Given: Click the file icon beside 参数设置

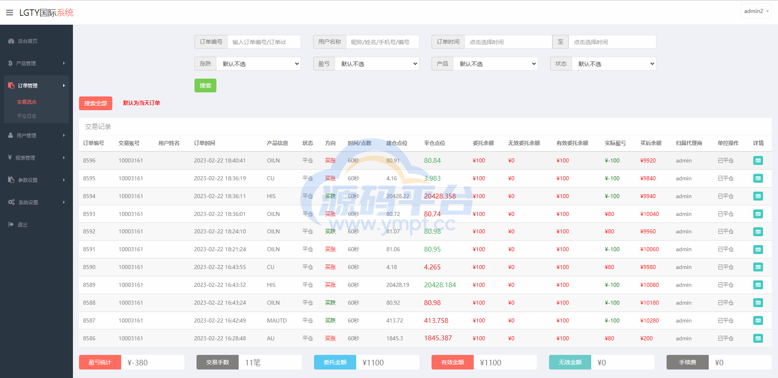Looking at the screenshot, I should (11, 179).
